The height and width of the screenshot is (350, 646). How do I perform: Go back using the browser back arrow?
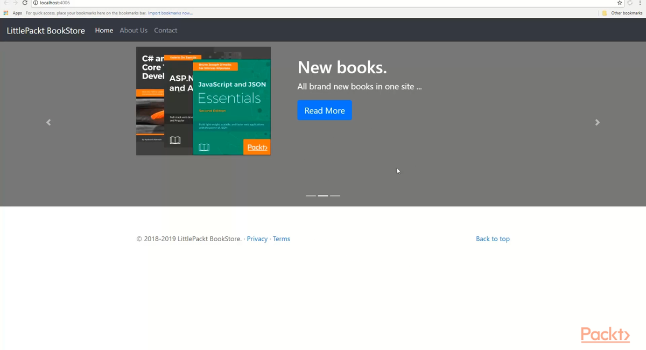pyautogui.click(x=6, y=3)
